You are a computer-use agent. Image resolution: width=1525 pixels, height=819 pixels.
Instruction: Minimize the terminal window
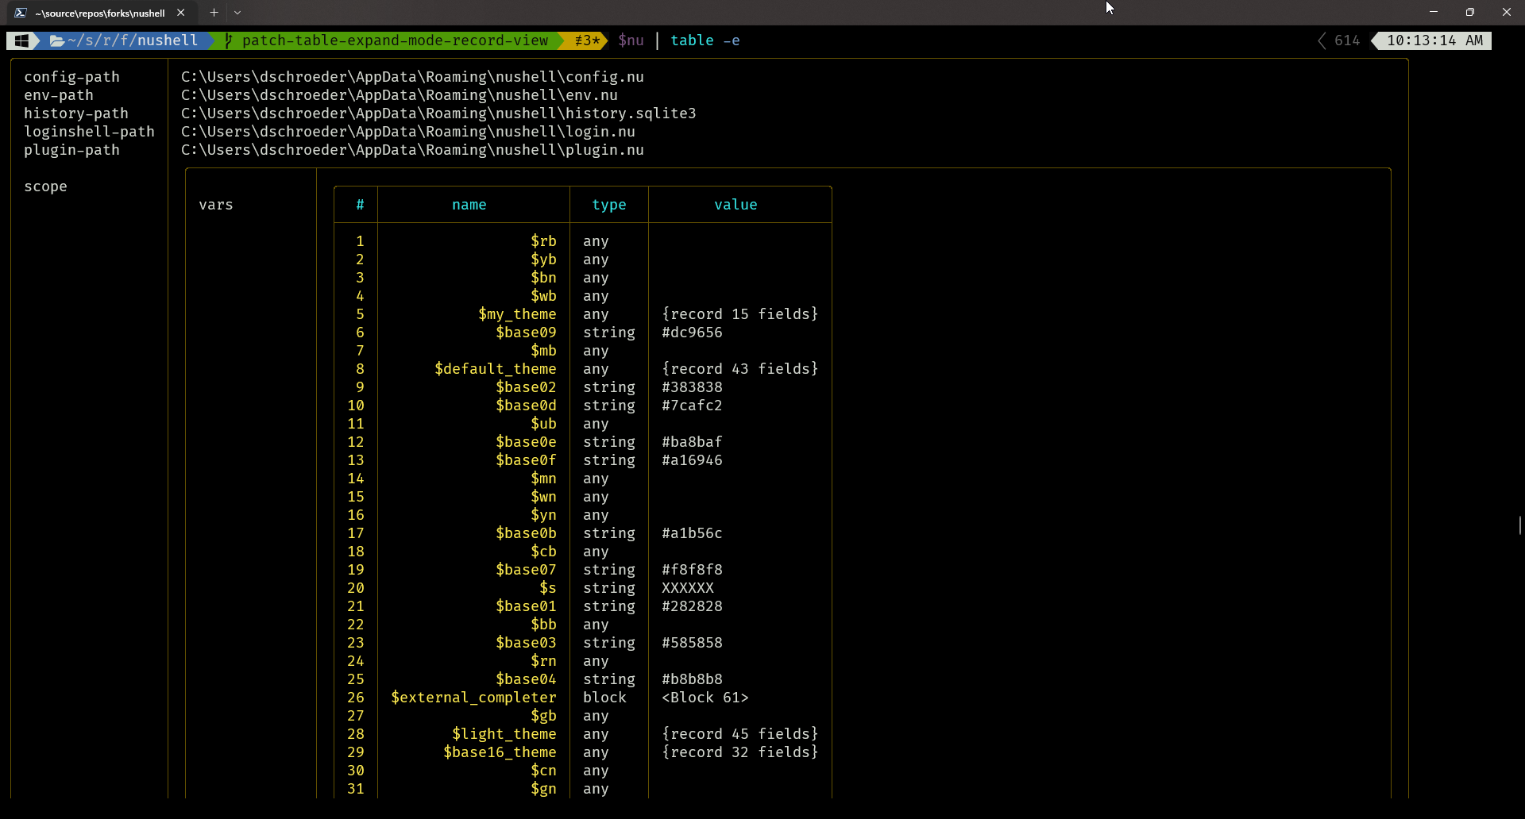click(1434, 12)
